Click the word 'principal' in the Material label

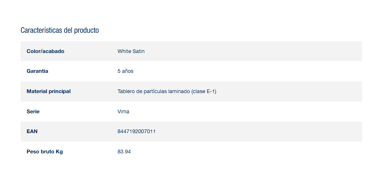[59, 91]
